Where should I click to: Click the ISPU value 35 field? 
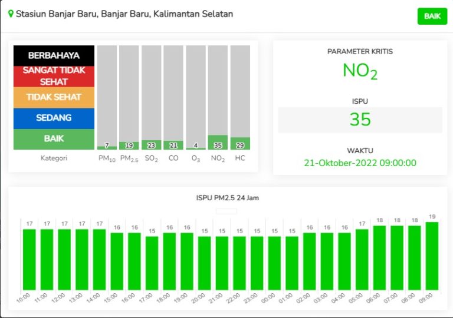click(x=360, y=120)
